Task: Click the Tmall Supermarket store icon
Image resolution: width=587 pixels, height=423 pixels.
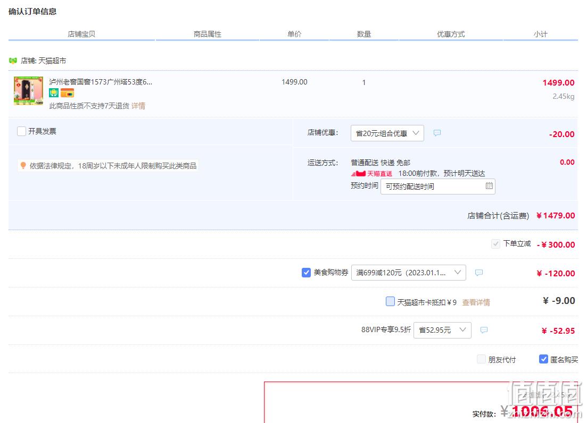Action: (x=13, y=61)
